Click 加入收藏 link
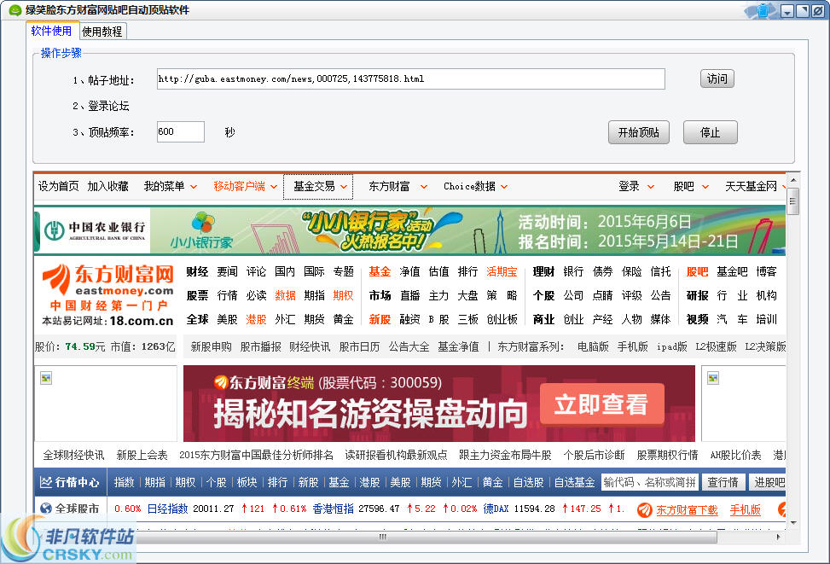The width and height of the screenshot is (830, 564). [x=108, y=186]
